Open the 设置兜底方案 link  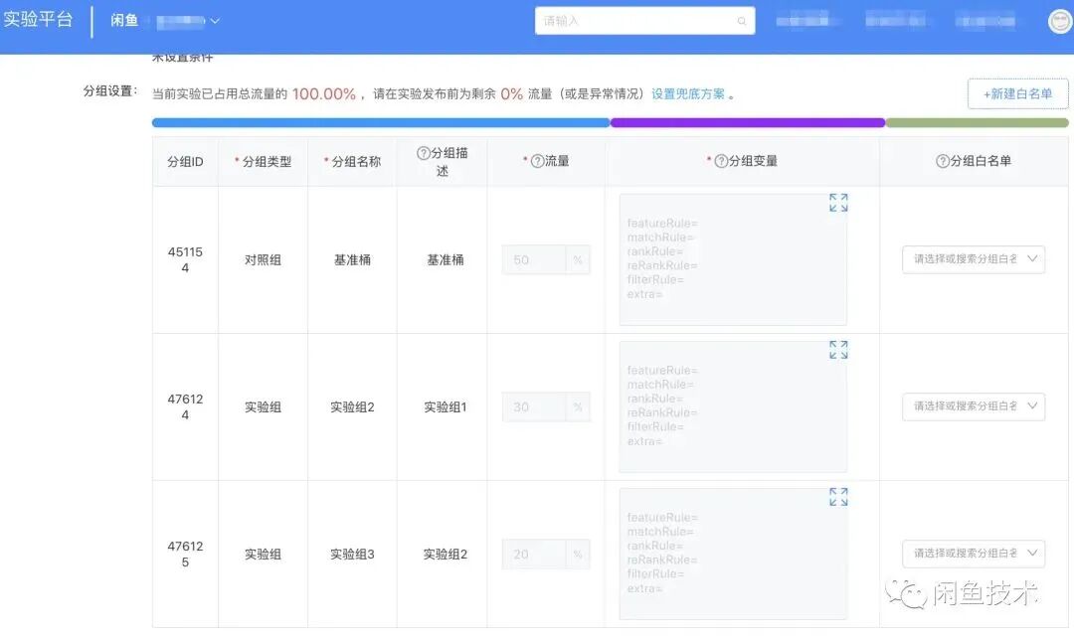tap(688, 93)
